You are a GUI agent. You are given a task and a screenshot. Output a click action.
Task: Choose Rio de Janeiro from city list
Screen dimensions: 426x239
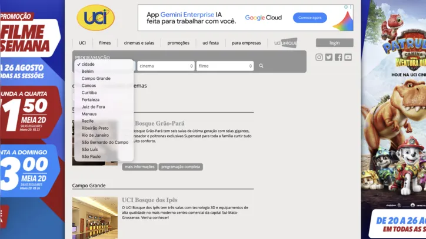(104, 135)
